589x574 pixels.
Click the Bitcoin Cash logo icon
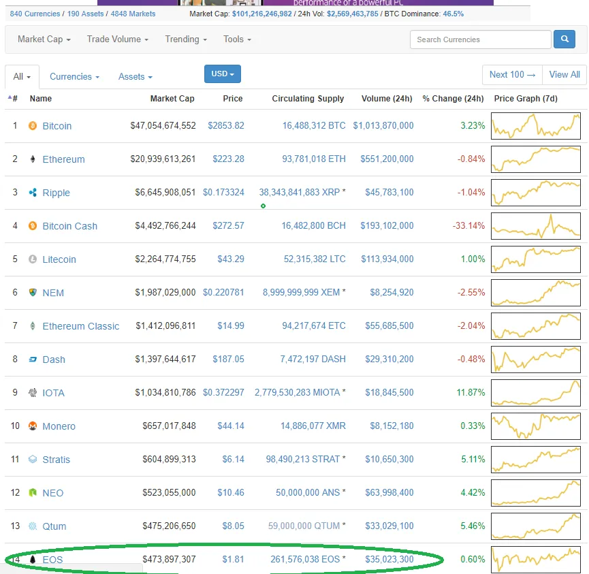(33, 226)
